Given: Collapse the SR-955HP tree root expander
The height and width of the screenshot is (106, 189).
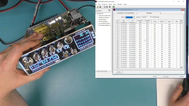Looking at the screenshot, I should click(x=96, y=14).
